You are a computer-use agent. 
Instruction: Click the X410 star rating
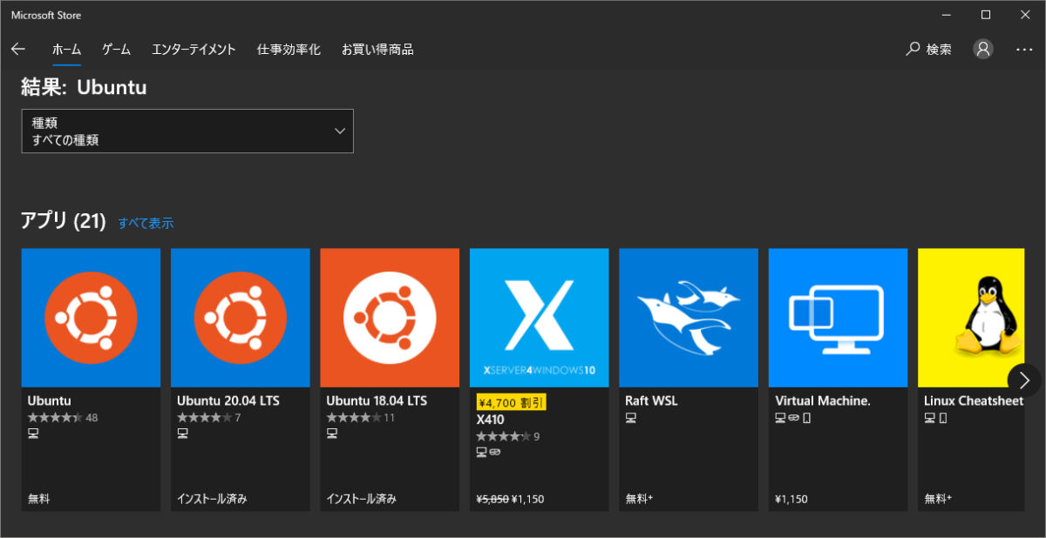tap(508, 436)
